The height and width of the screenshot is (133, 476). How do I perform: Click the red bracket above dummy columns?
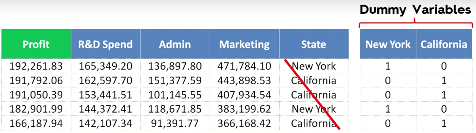pyautogui.click(x=416, y=23)
